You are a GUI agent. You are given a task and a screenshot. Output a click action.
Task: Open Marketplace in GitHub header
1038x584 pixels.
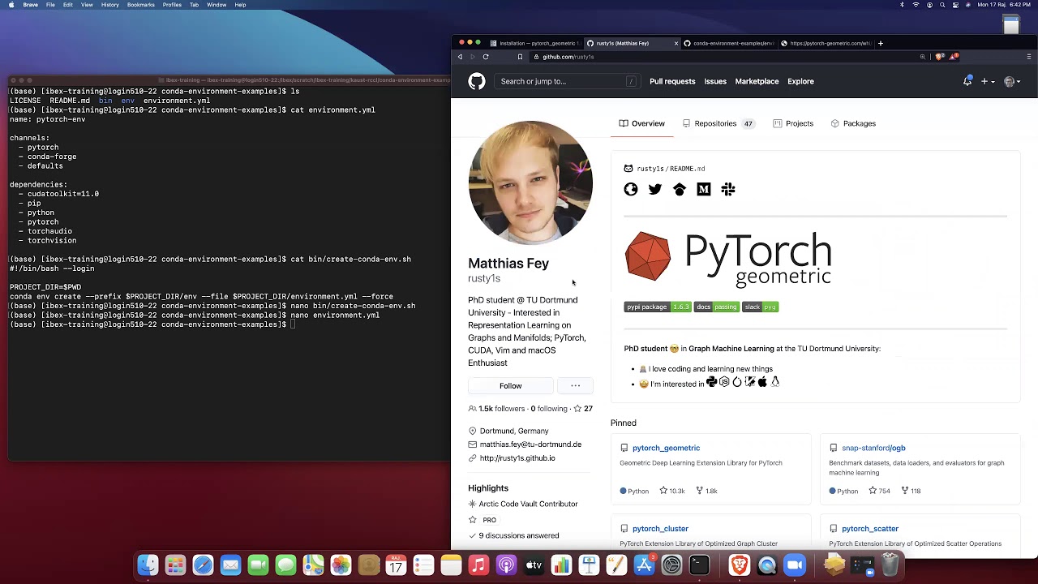tap(757, 81)
